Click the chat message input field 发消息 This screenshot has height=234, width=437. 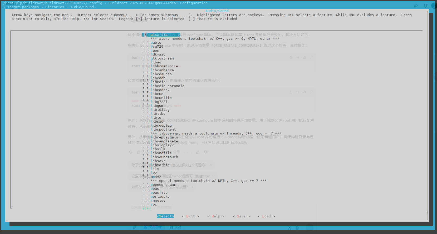[x=221, y=207]
